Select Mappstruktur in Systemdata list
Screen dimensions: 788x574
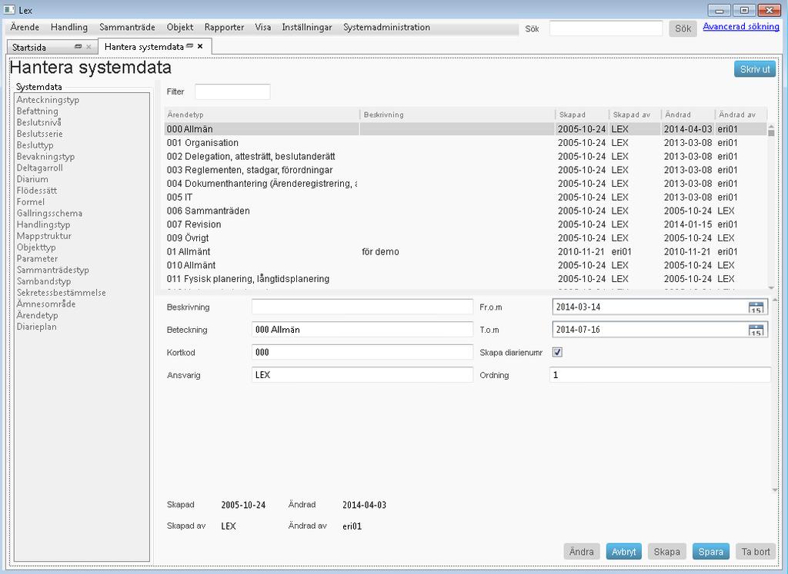click(x=44, y=236)
